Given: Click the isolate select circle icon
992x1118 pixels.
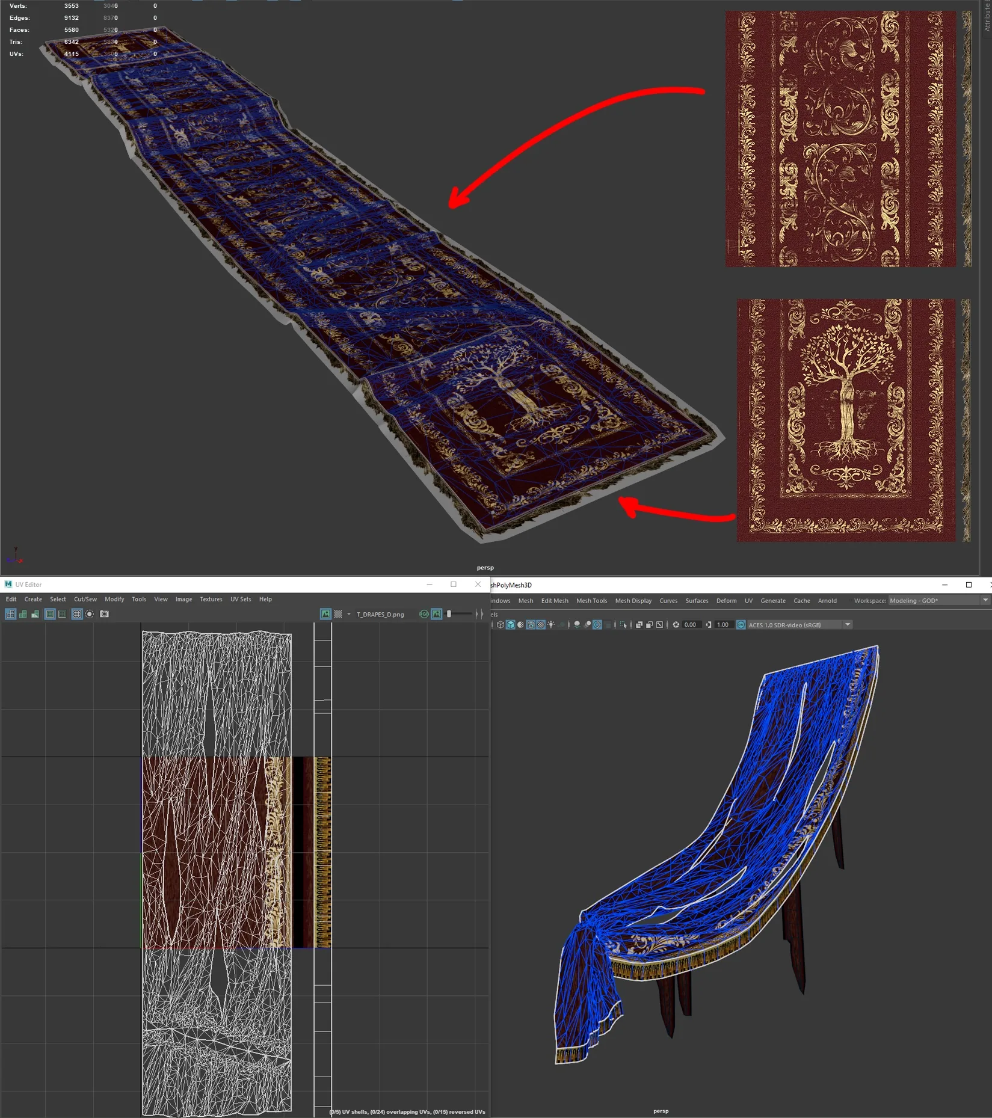Looking at the screenshot, I should tap(90, 614).
